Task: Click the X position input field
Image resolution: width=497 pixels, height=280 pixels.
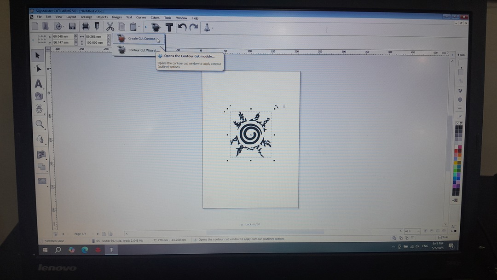Action: point(63,36)
